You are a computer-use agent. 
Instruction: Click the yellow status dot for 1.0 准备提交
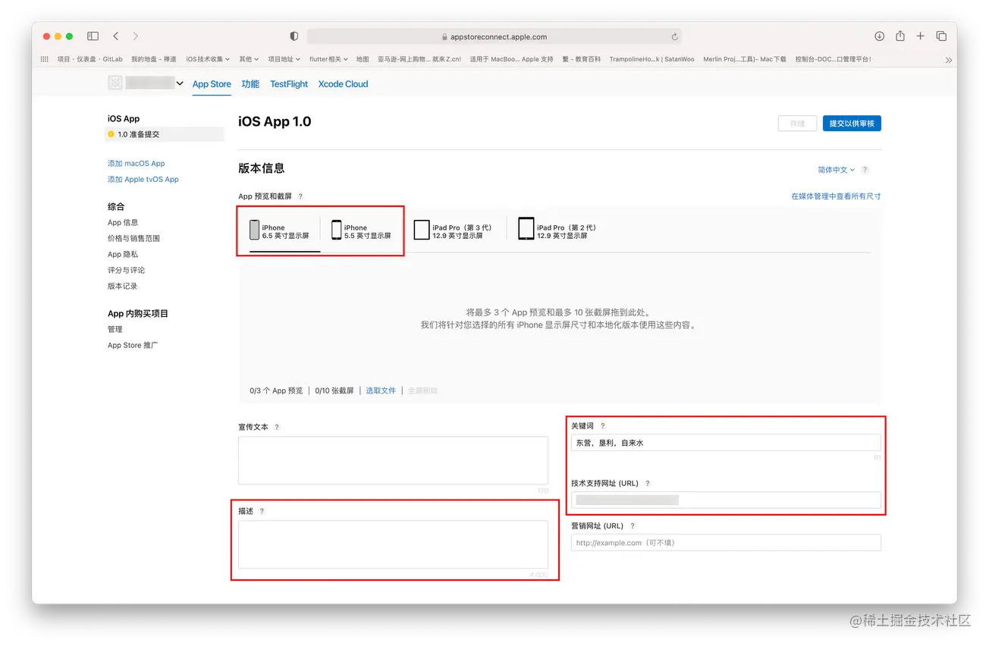111,134
